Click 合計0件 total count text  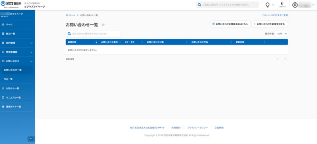[70, 59]
